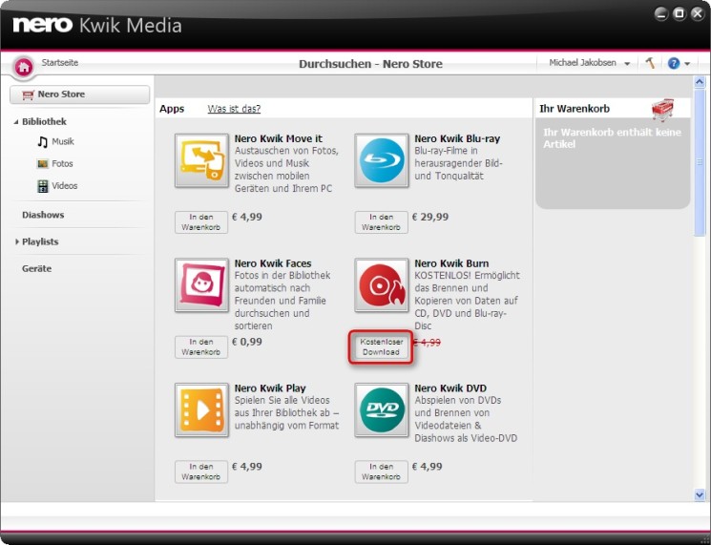Expand the Playlists section
This screenshot has width=711, height=545.
[16, 242]
